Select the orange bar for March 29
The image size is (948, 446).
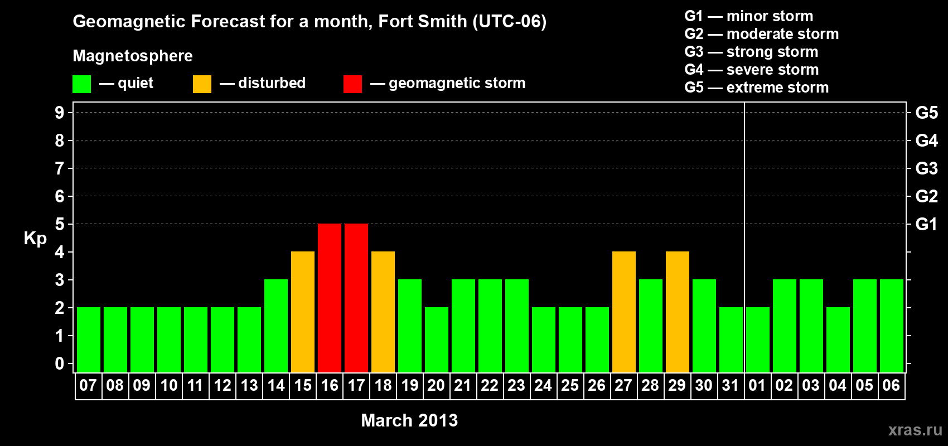click(x=678, y=312)
